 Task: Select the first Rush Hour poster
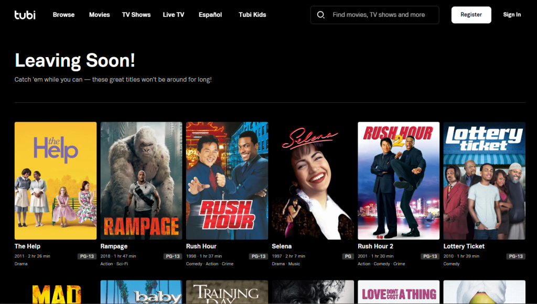(x=227, y=181)
